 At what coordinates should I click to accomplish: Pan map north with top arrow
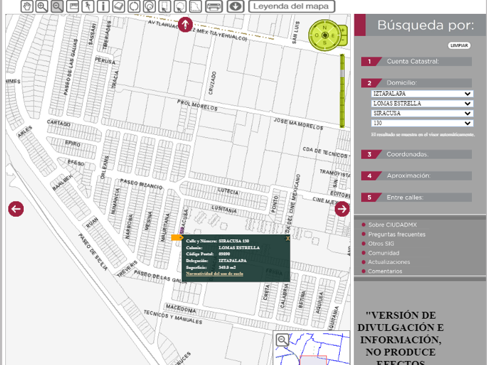point(185,25)
